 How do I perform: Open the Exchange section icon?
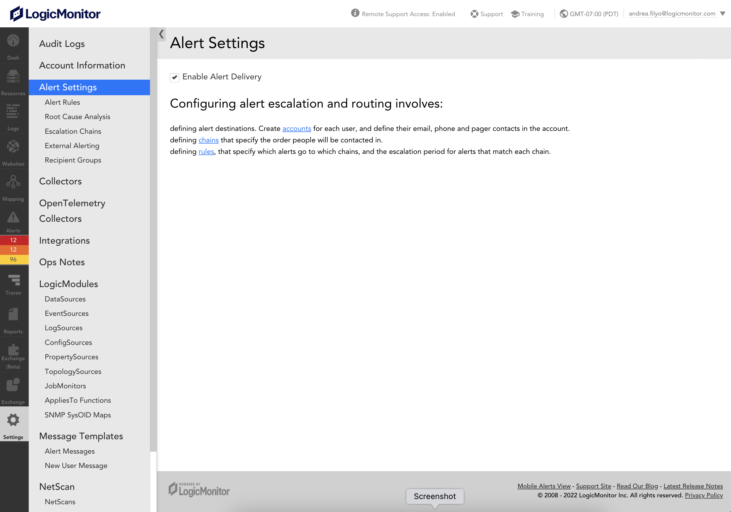pos(13,385)
